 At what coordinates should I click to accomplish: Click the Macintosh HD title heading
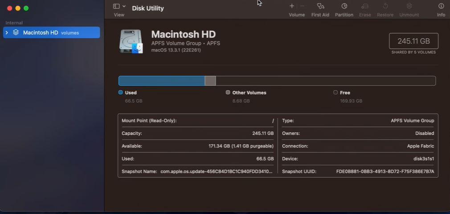184,34
